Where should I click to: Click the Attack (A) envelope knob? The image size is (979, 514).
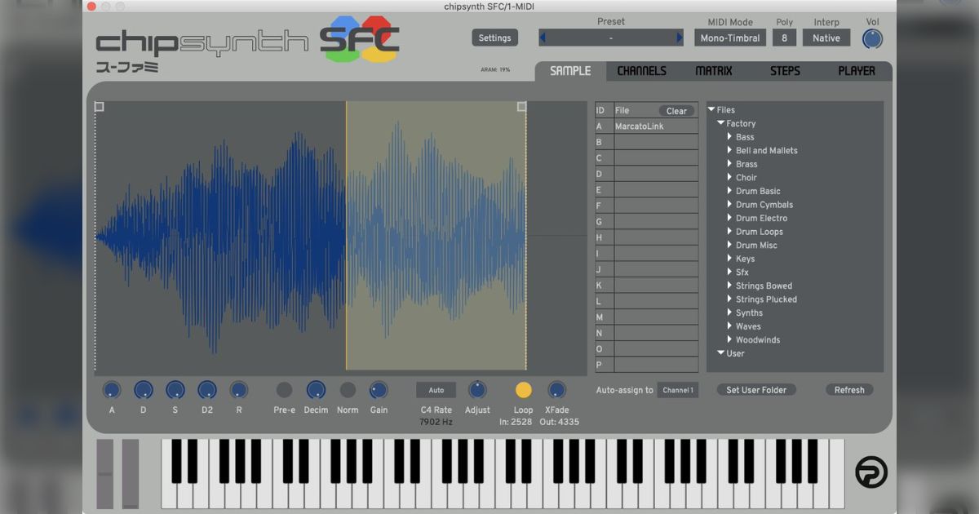click(x=112, y=390)
